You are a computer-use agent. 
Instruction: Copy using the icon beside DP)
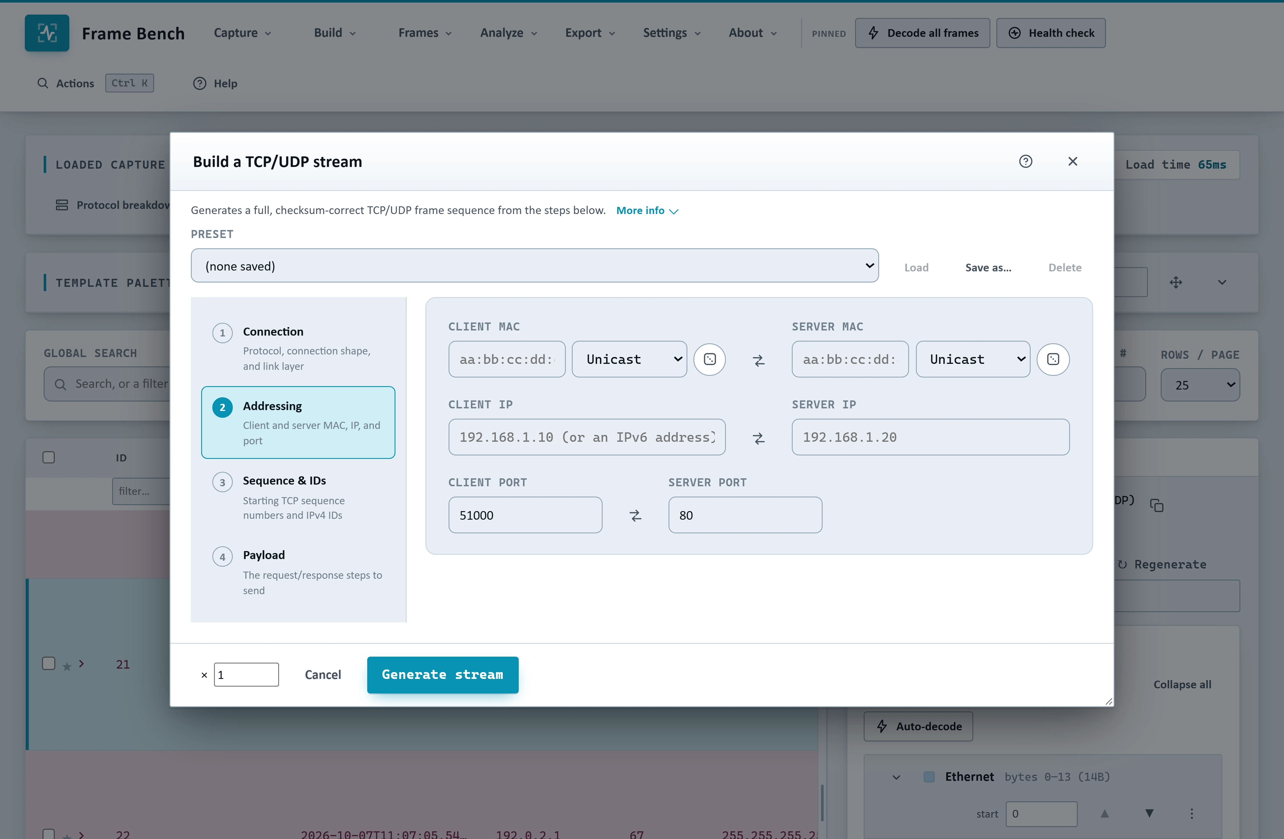[x=1156, y=505]
